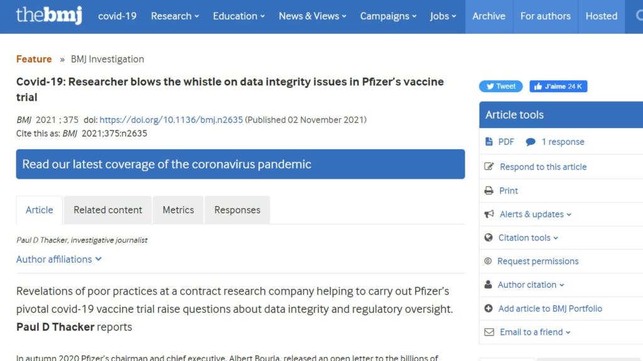
Task: Expand Citation tools options
Action: (527, 238)
